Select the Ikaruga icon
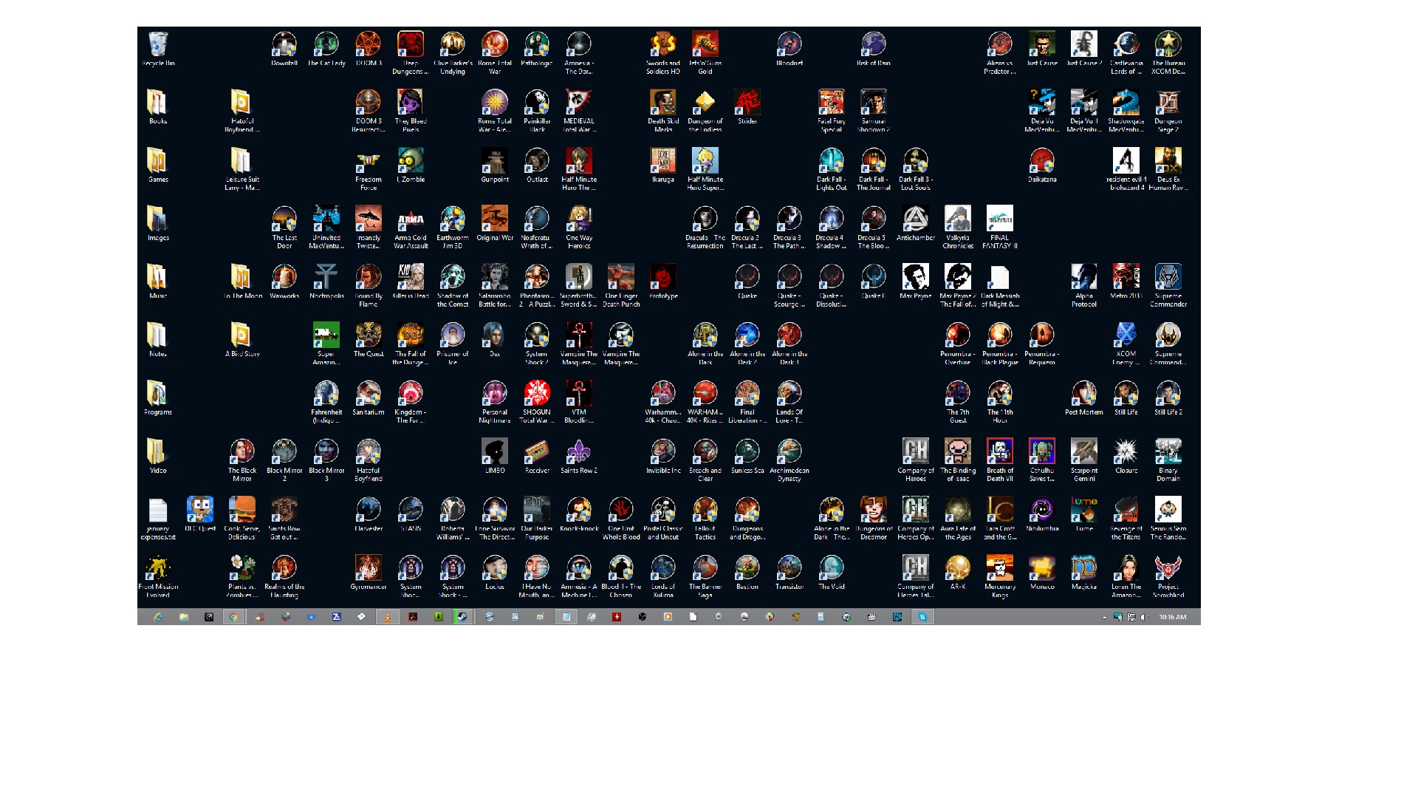The image size is (1418, 798). click(x=663, y=166)
